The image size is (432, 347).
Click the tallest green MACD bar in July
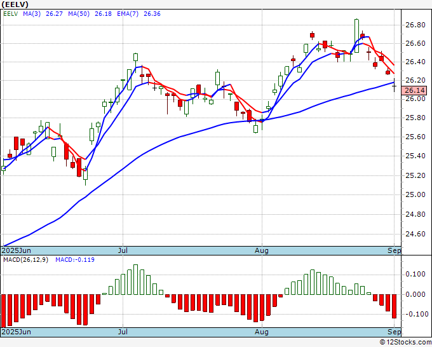pyautogui.click(x=135, y=280)
